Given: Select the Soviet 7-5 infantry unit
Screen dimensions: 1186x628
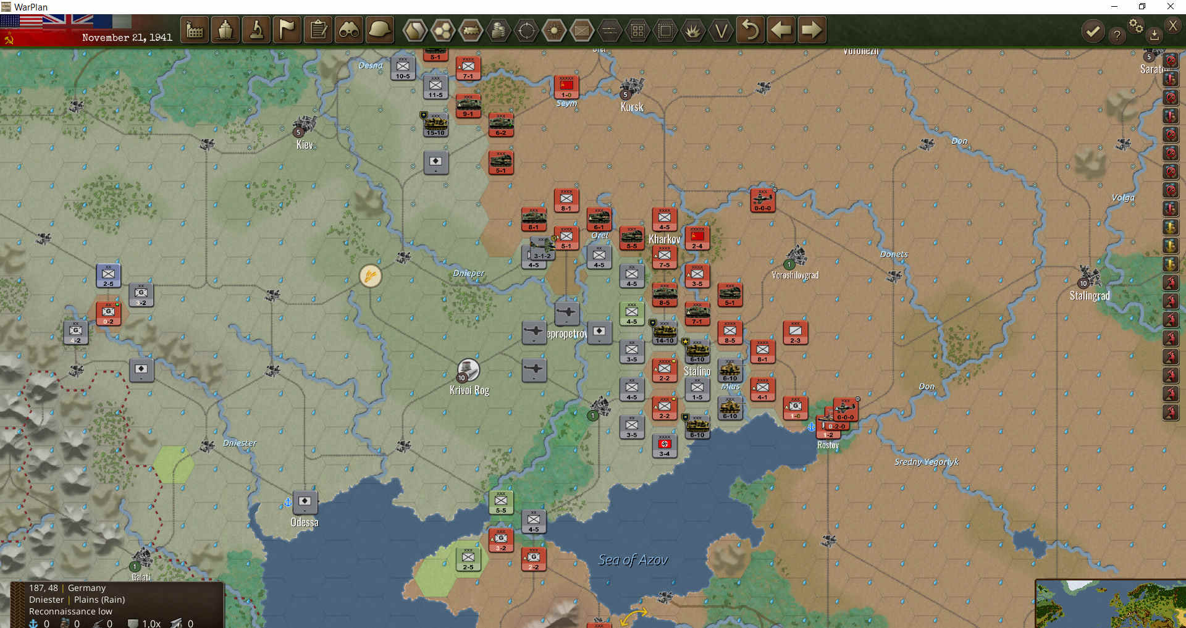Looking at the screenshot, I should coord(665,257).
